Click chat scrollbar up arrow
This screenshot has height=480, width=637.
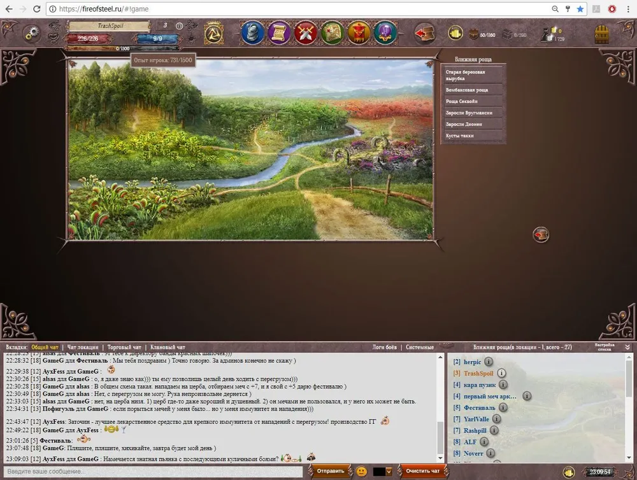click(440, 357)
